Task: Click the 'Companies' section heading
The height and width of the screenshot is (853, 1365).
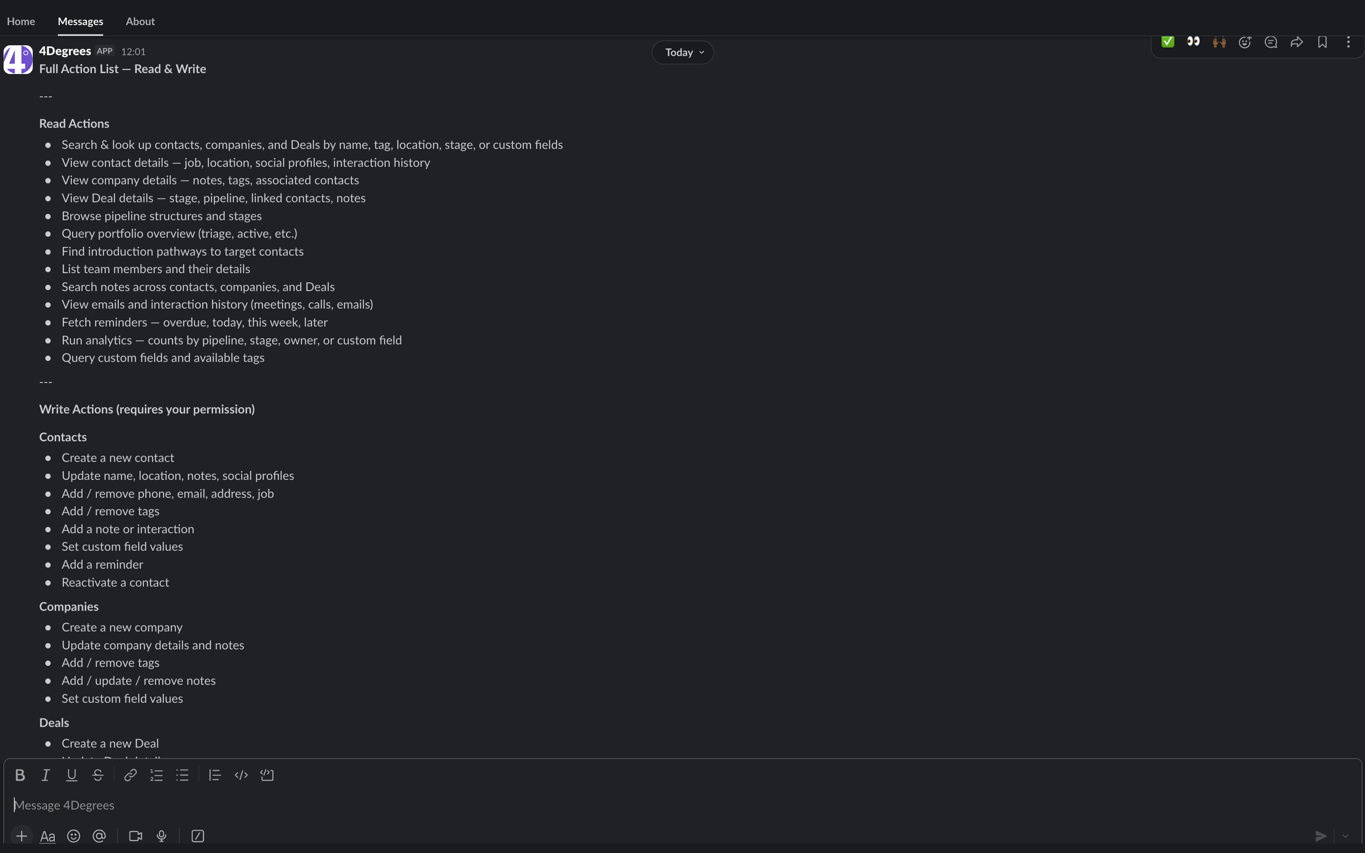Action: click(69, 607)
